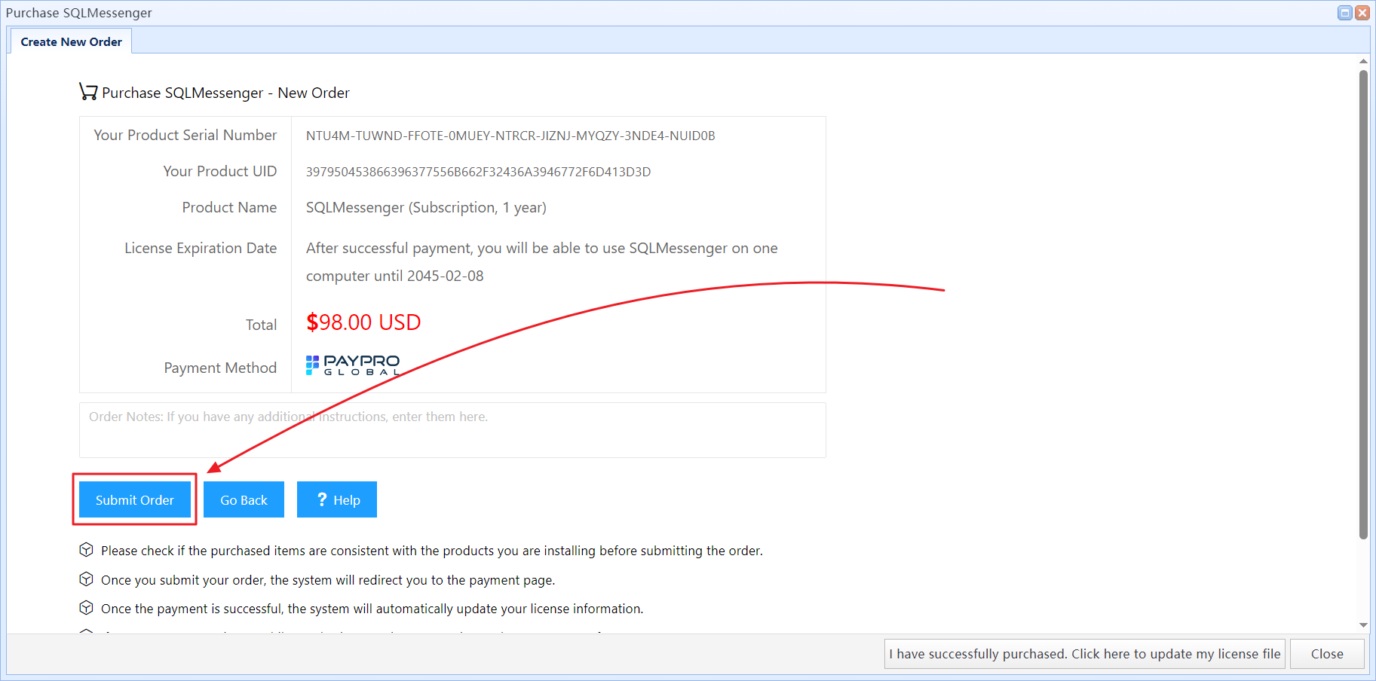Click the cube bullet icon next to 'Please check'
The height and width of the screenshot is (681, 1376).
pos(87,550)
